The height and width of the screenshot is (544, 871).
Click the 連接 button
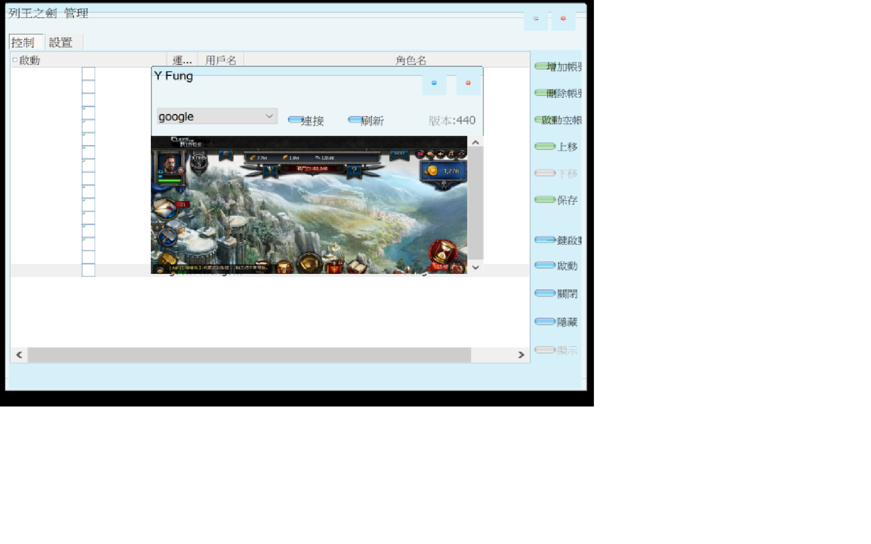coord(306,121)
